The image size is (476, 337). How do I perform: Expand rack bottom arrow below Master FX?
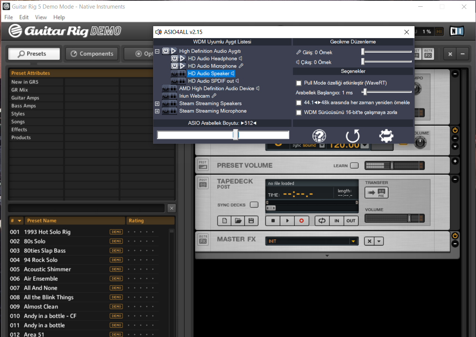pyautogui.click(x=327, y=256)
